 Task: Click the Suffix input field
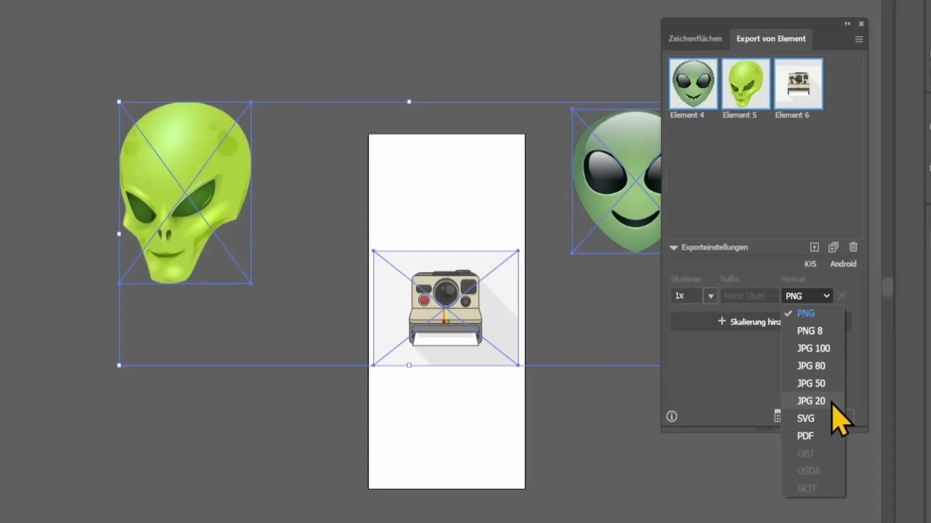tap(749, 295)
